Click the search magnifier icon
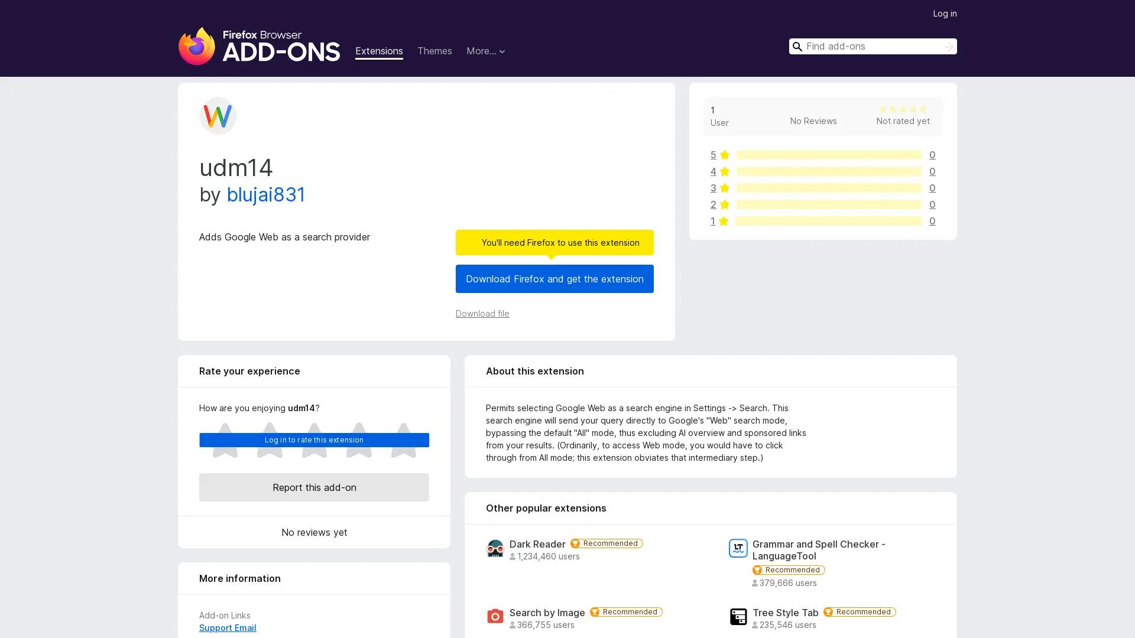This screenshot has width=1135, height=638. [x=797, y=46]
